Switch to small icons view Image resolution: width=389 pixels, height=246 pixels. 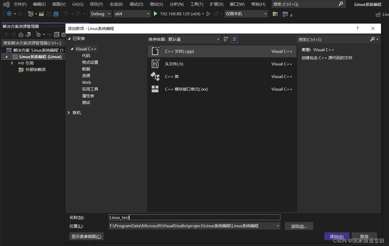tap(226, 39)
